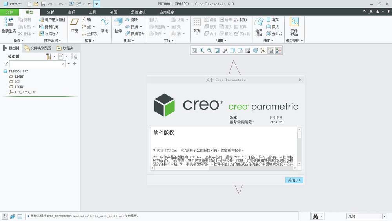The image size is (392, 221).
Task: Expand the Shapes (形状) group
Action: click(x=129, y=40)
